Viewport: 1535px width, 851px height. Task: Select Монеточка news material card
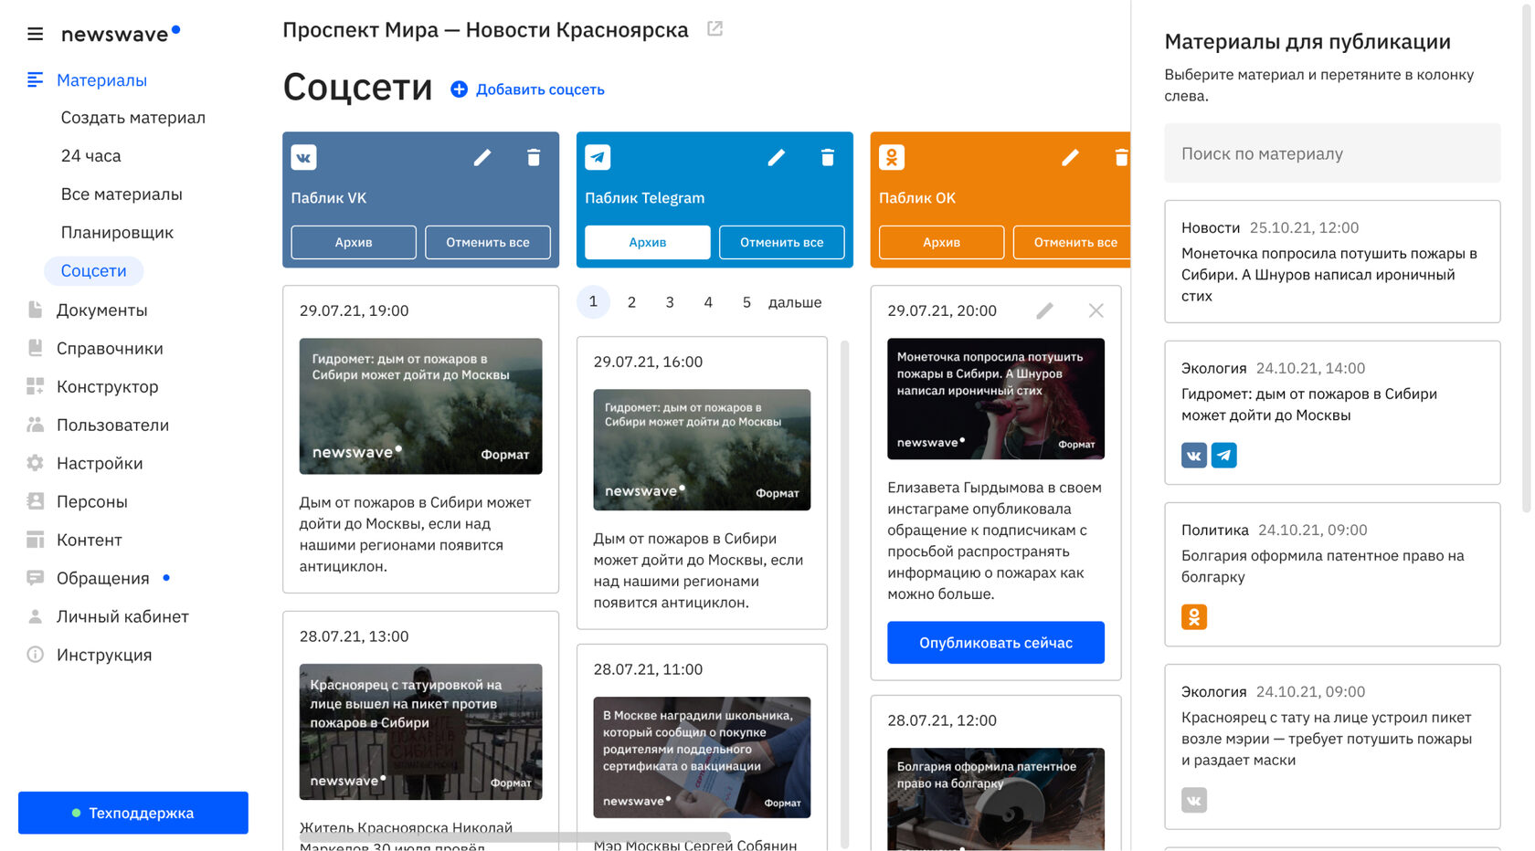(1332, 262)
